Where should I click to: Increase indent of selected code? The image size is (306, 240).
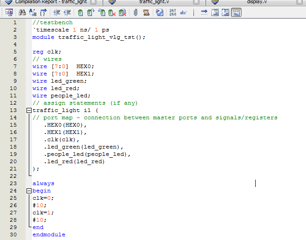[x=57, y=12]
